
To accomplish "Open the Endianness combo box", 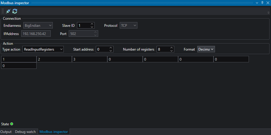I will click(38, 26).
